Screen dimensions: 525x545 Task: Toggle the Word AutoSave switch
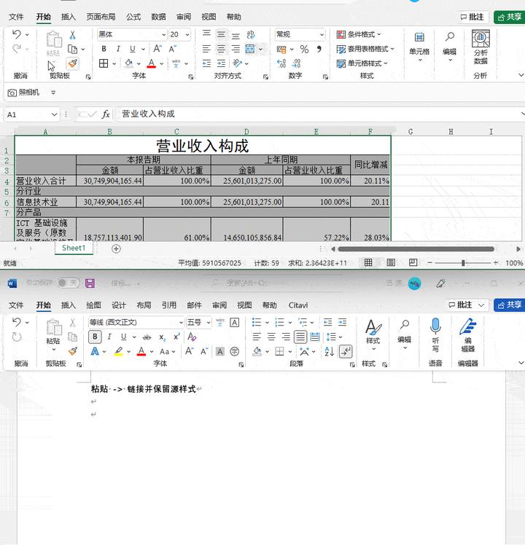coord(69,283)
